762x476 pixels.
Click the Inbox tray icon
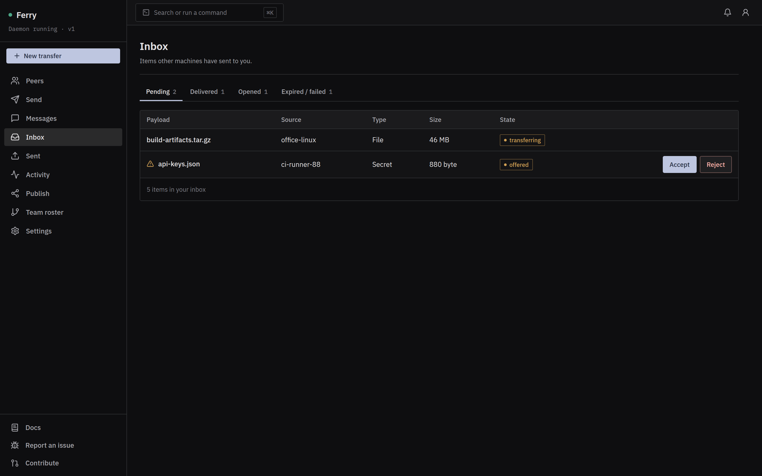coord(15,137)
